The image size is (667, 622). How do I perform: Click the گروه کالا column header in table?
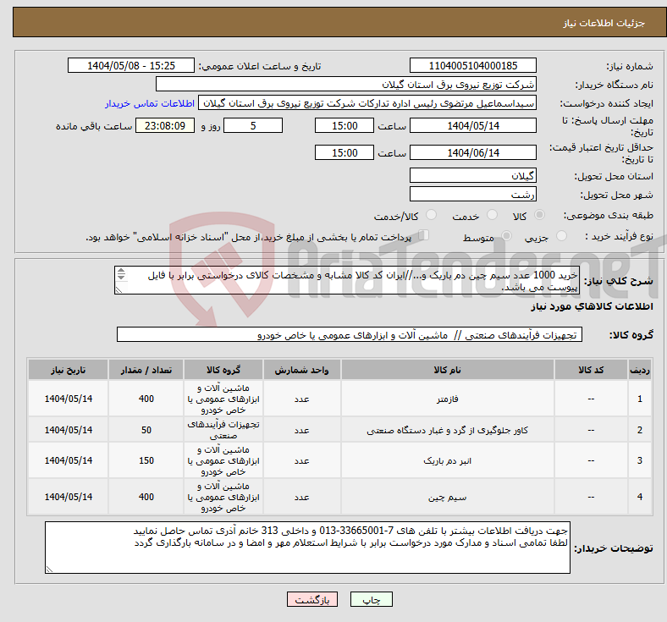click(x=223, y=370)
